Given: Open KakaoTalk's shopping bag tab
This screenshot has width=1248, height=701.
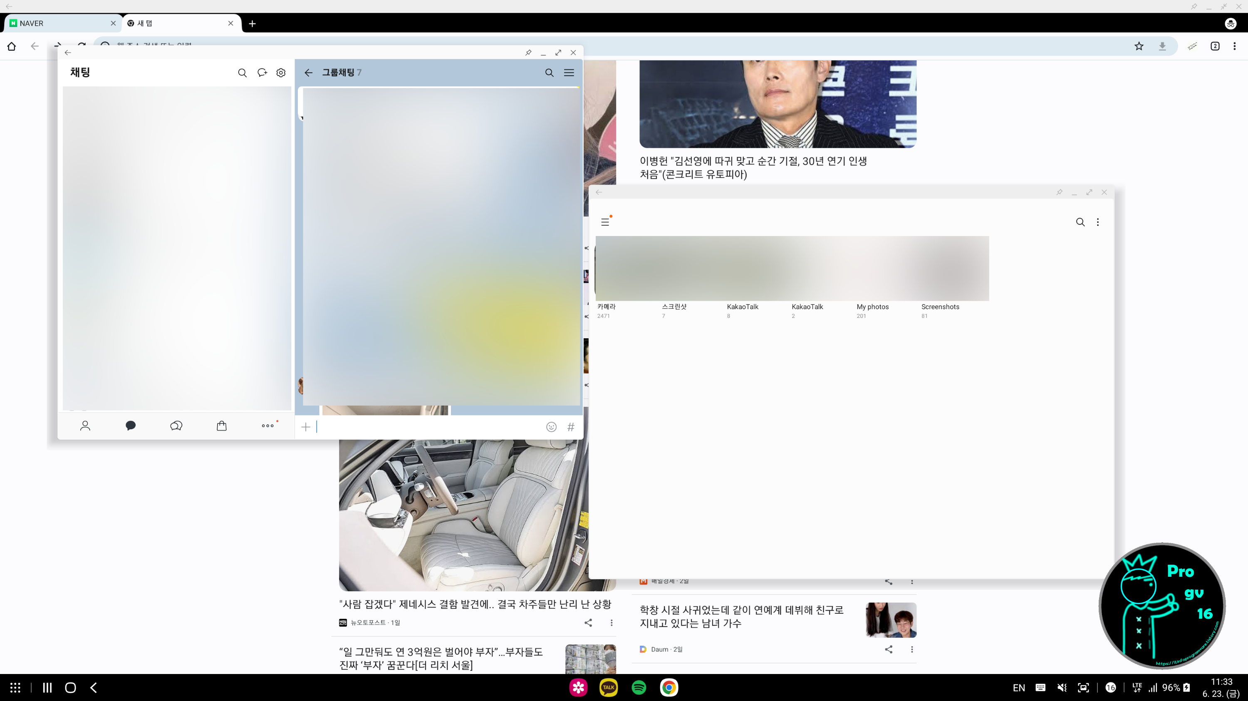Looking at the screenshot, I should (221, 426).
